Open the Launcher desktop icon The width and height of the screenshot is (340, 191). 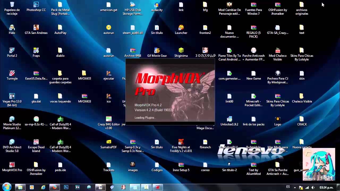point(181,30)
